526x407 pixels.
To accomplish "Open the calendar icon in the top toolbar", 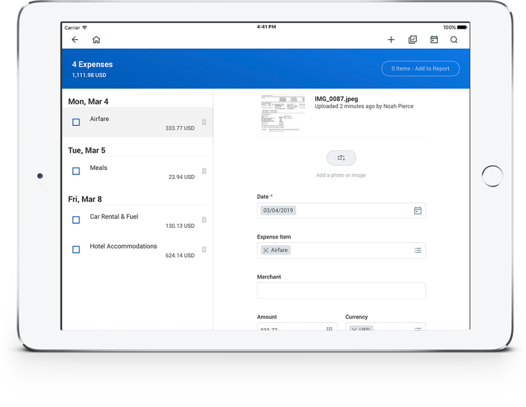I will [434, 39].
